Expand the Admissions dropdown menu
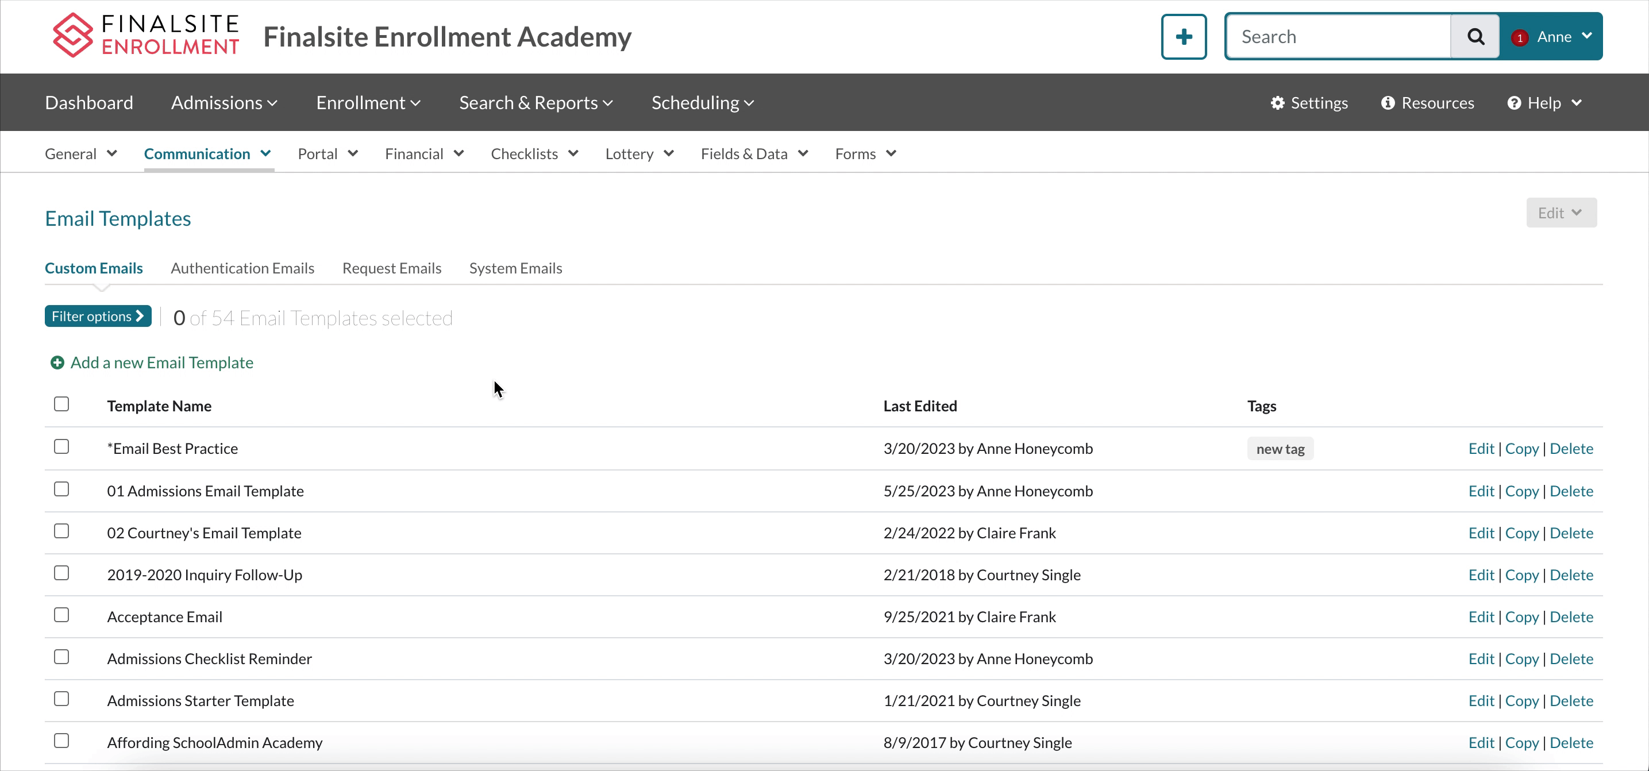 [224, 103]
